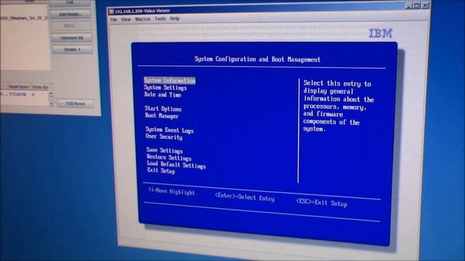Click the USB Reset button
Screen dimensions: 465x261
(76, 104)
